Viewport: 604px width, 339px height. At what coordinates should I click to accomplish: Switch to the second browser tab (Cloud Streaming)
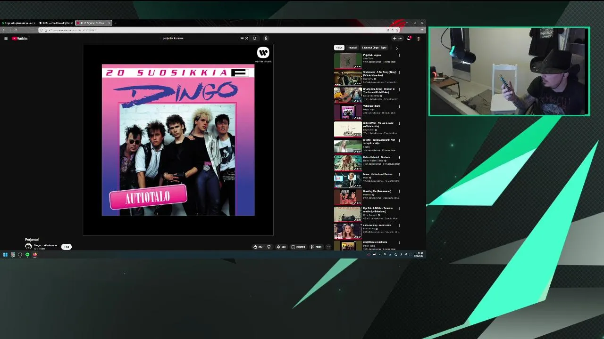pos(56,23)
